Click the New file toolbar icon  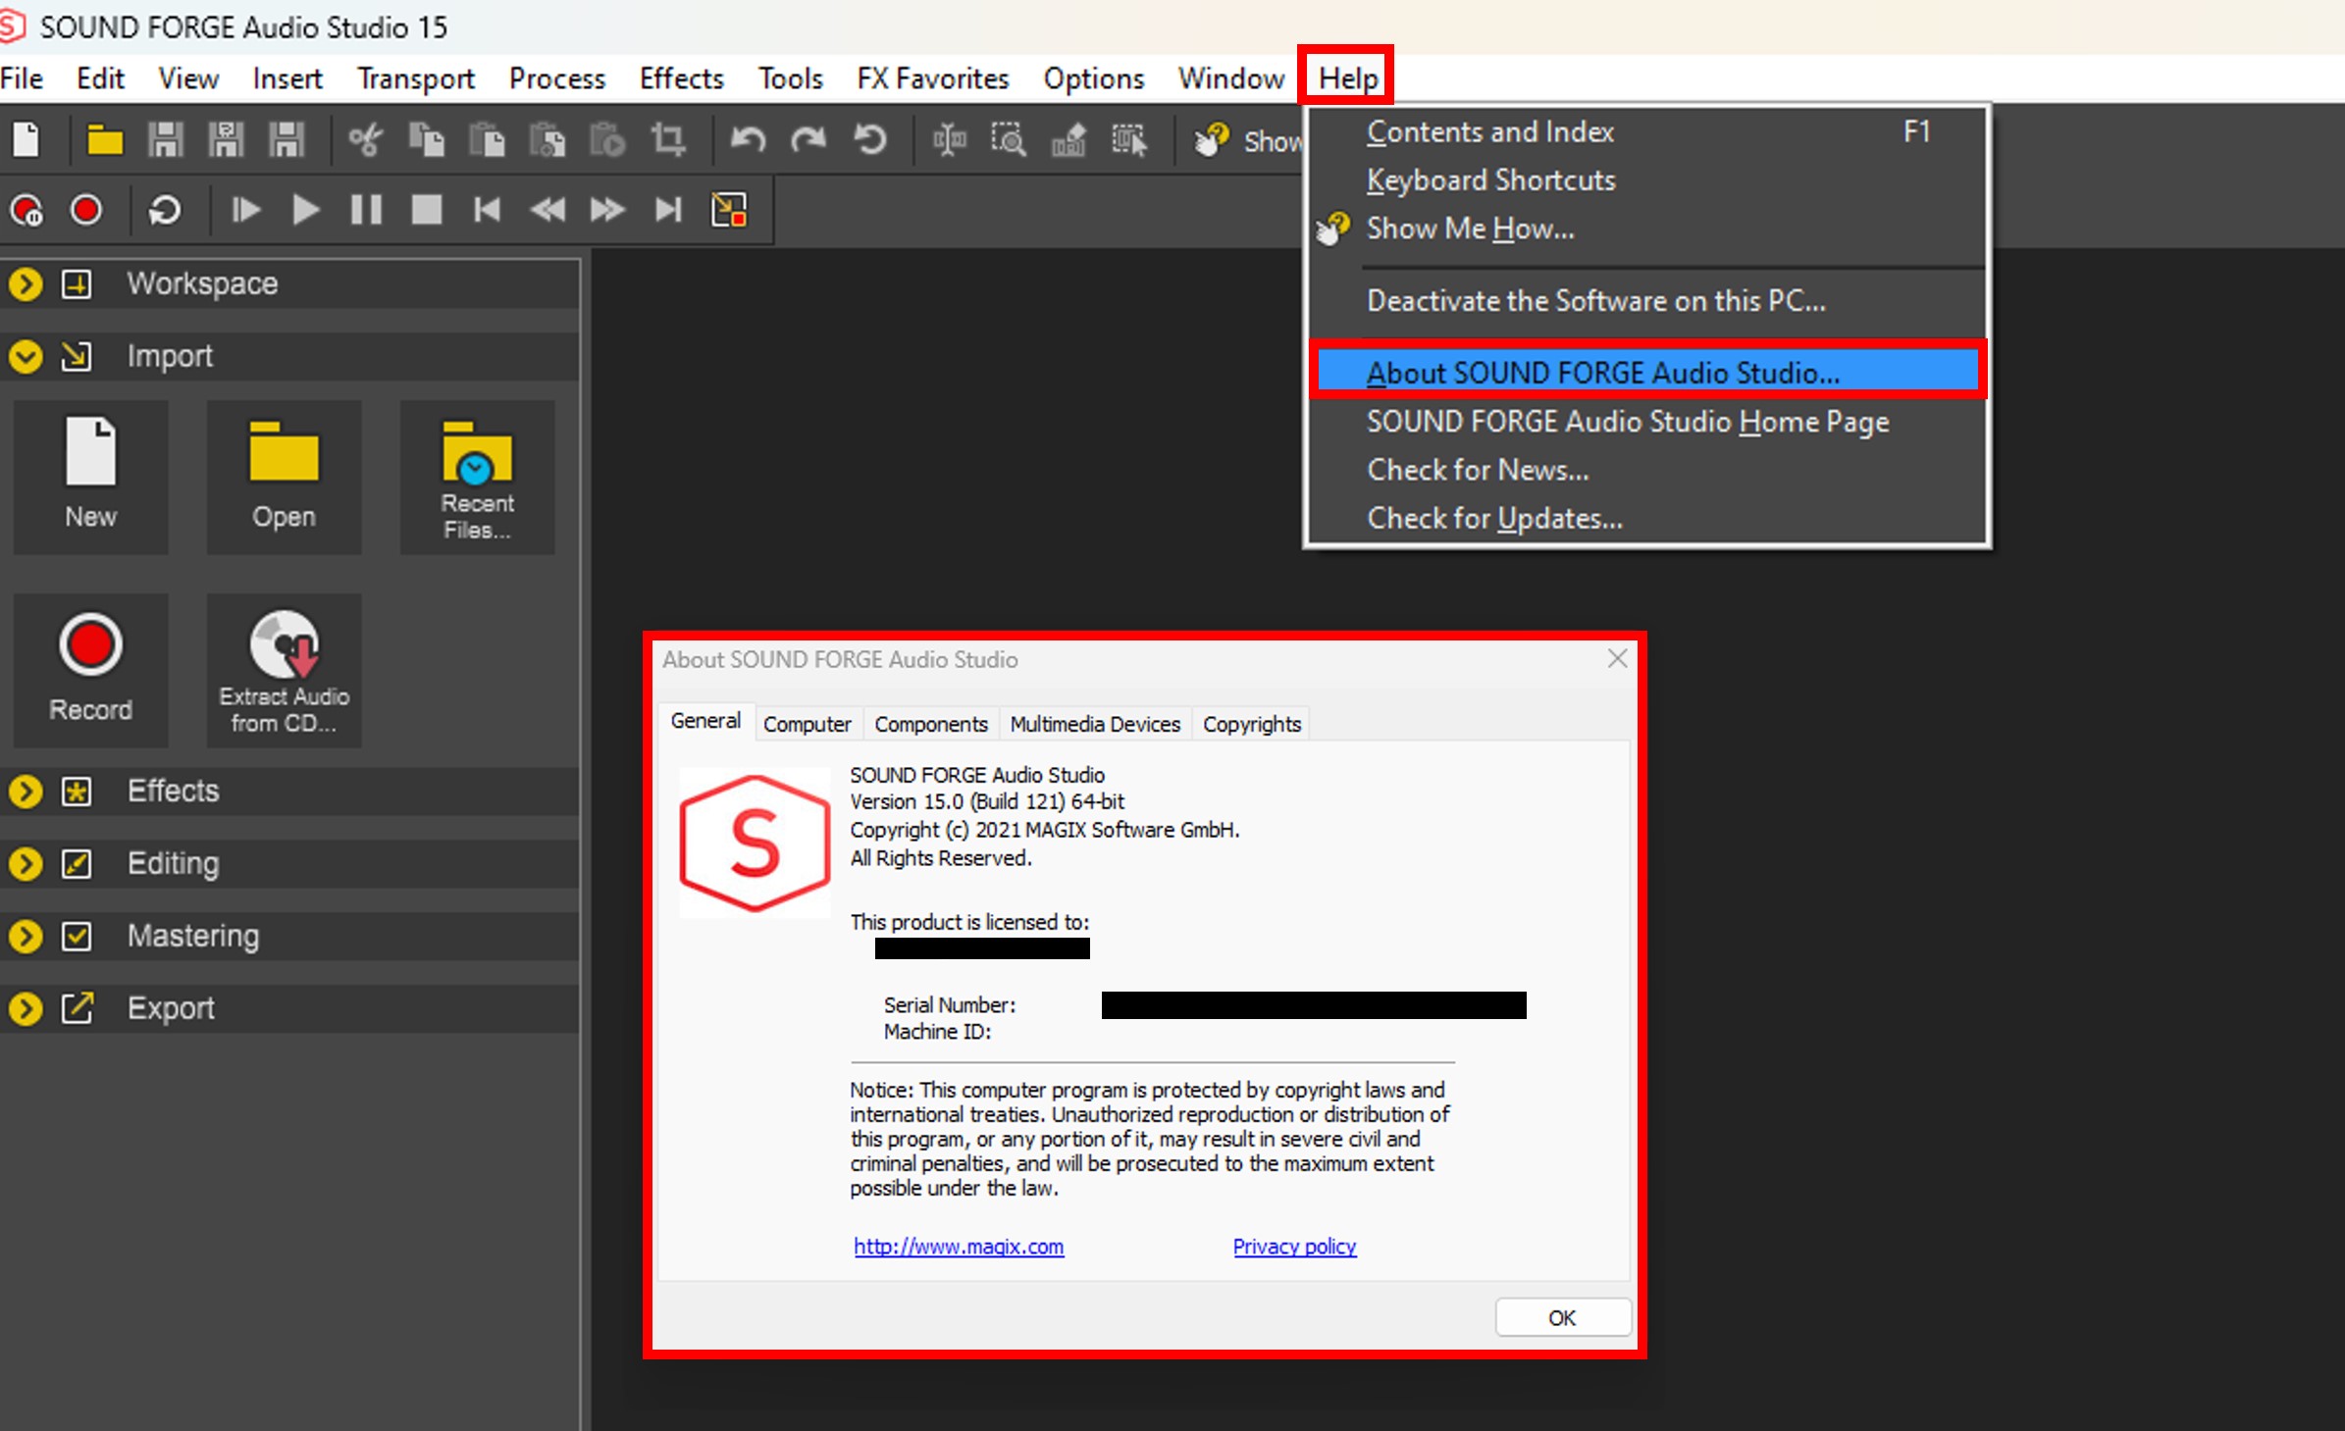(26, 139)
